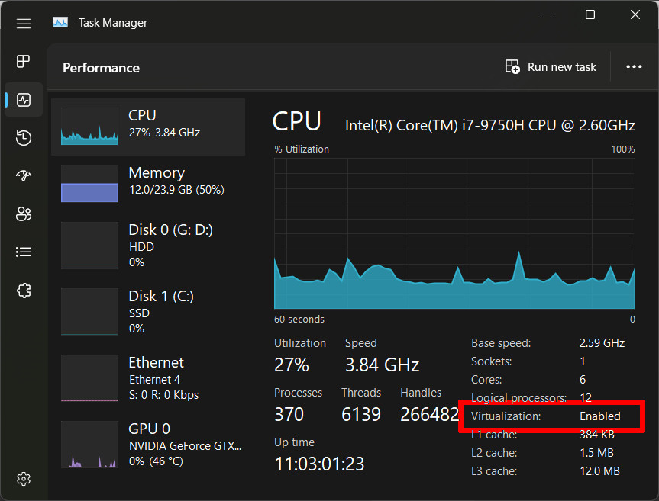Image resolution: width=659 pixels, height=501 pixels.
Task: Click the Memory mini graph thumbnail
Action: [89, 183]
